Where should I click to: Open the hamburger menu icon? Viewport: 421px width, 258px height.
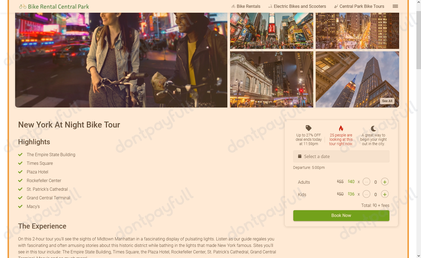(x=395, y=6)
